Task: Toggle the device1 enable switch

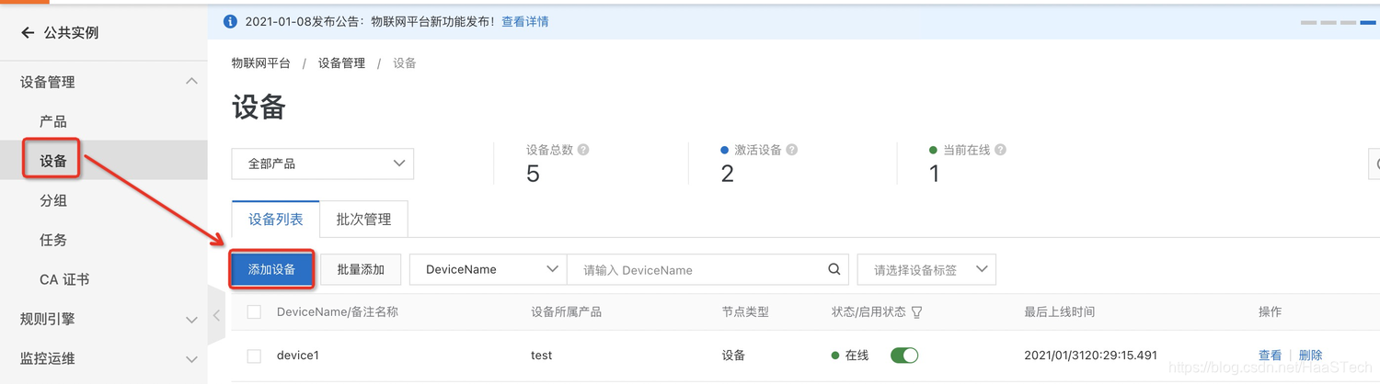Action: [x=904, y=356]
